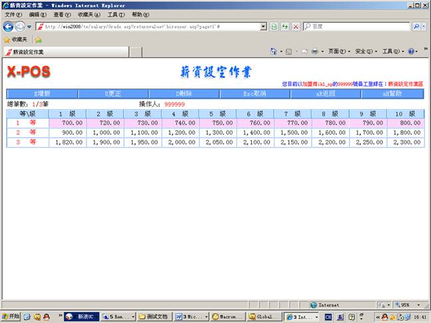Click the Help question mark icon
Image resolution: width=431 pixels, height=323 pixels.
tap(411, 51)
